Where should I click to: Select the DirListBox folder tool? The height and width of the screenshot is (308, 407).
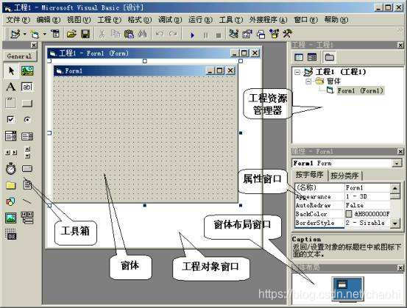click(11, 185)
